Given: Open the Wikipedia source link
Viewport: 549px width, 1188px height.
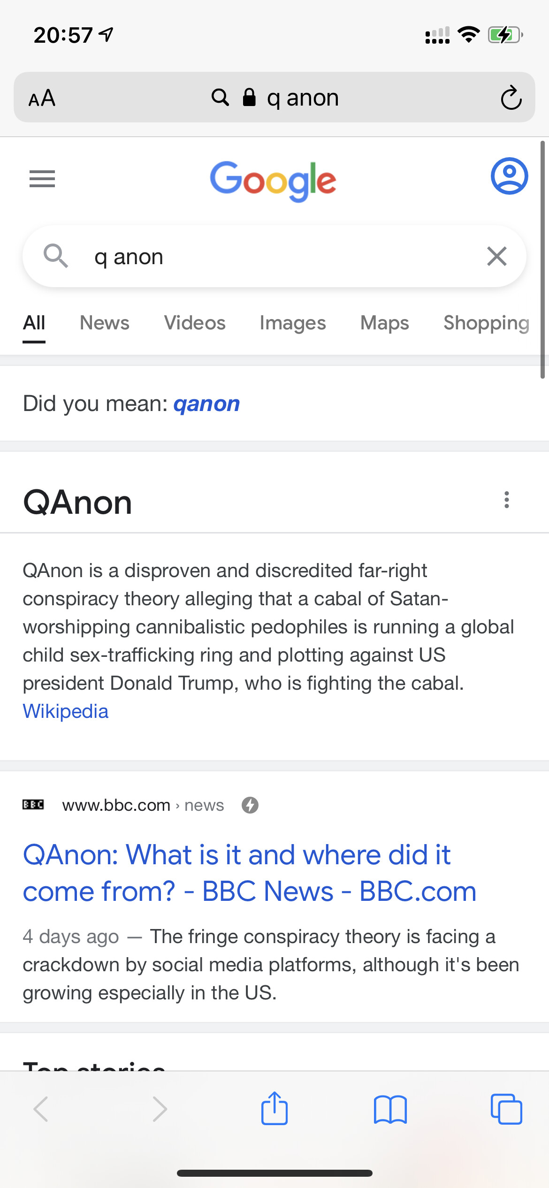Looking at the screenshot, I should (x=66, y=711).
